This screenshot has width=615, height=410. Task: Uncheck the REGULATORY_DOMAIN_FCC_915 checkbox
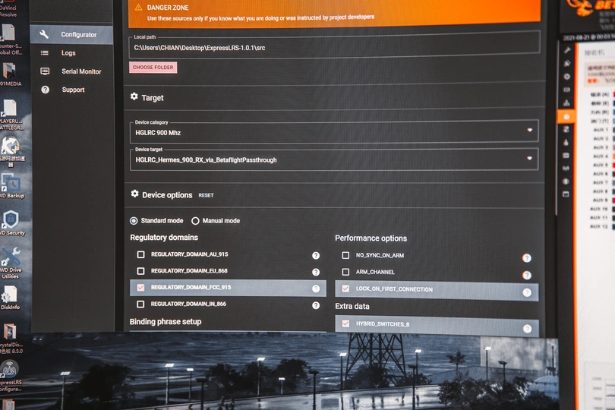pyautogui.click(x=140, y=288)
